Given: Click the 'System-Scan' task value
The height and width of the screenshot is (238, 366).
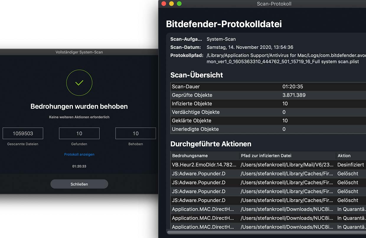Looking at the screenshot, I should point(221,39).
